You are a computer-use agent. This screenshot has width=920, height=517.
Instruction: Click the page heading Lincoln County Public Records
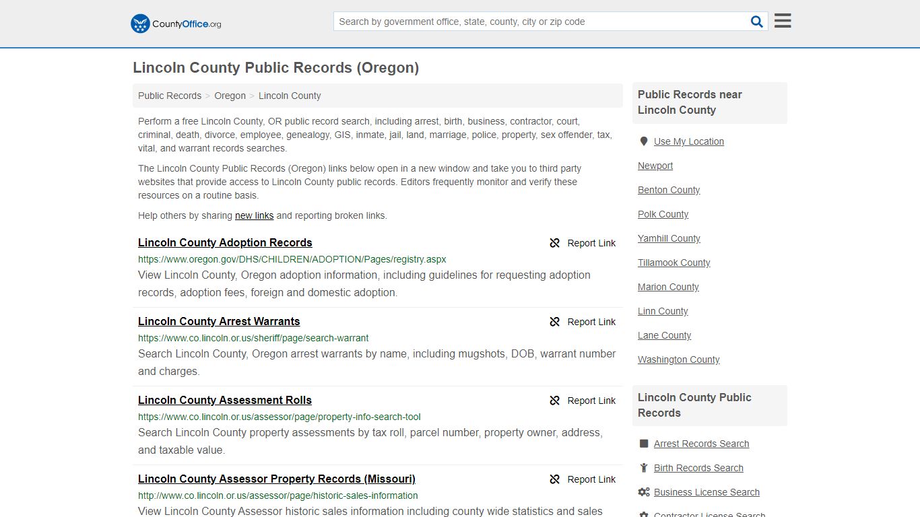point(276,67)
